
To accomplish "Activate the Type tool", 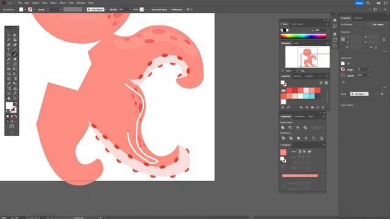I will pos(9,49).
